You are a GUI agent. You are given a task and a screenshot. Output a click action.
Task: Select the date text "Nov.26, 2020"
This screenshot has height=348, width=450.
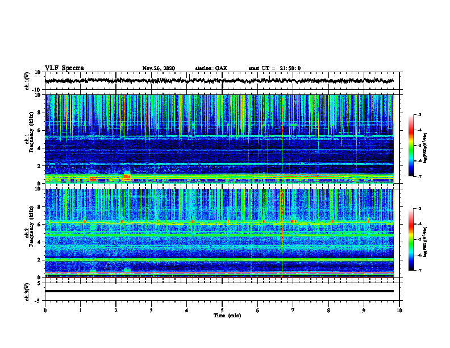(159, 68)
